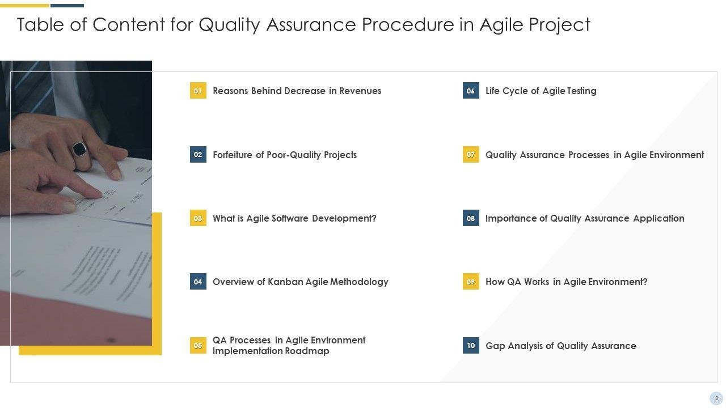The height and width of the screenshot is (408, 726).
Task: Click the 10 navy number badge
Action: click(471, 346)
